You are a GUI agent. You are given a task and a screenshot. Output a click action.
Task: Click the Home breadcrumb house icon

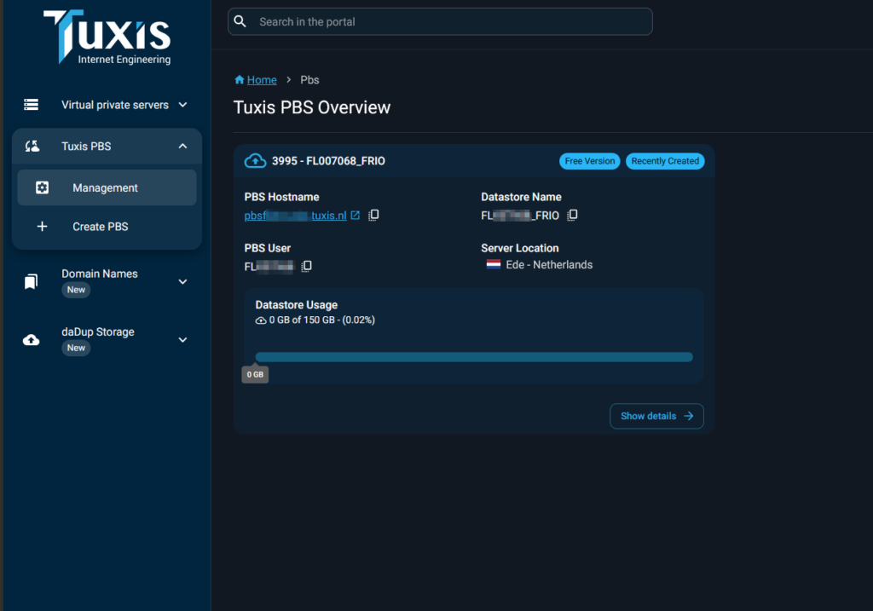coord(240,79)
